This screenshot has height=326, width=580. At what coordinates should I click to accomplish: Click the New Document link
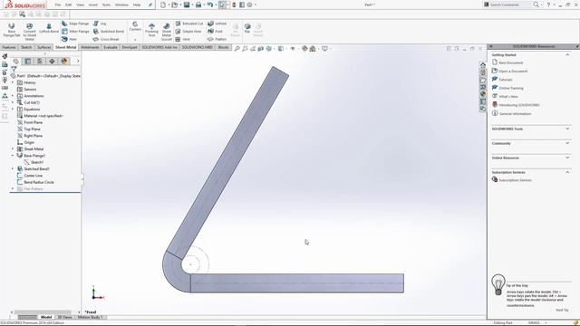tap(510, 62)
